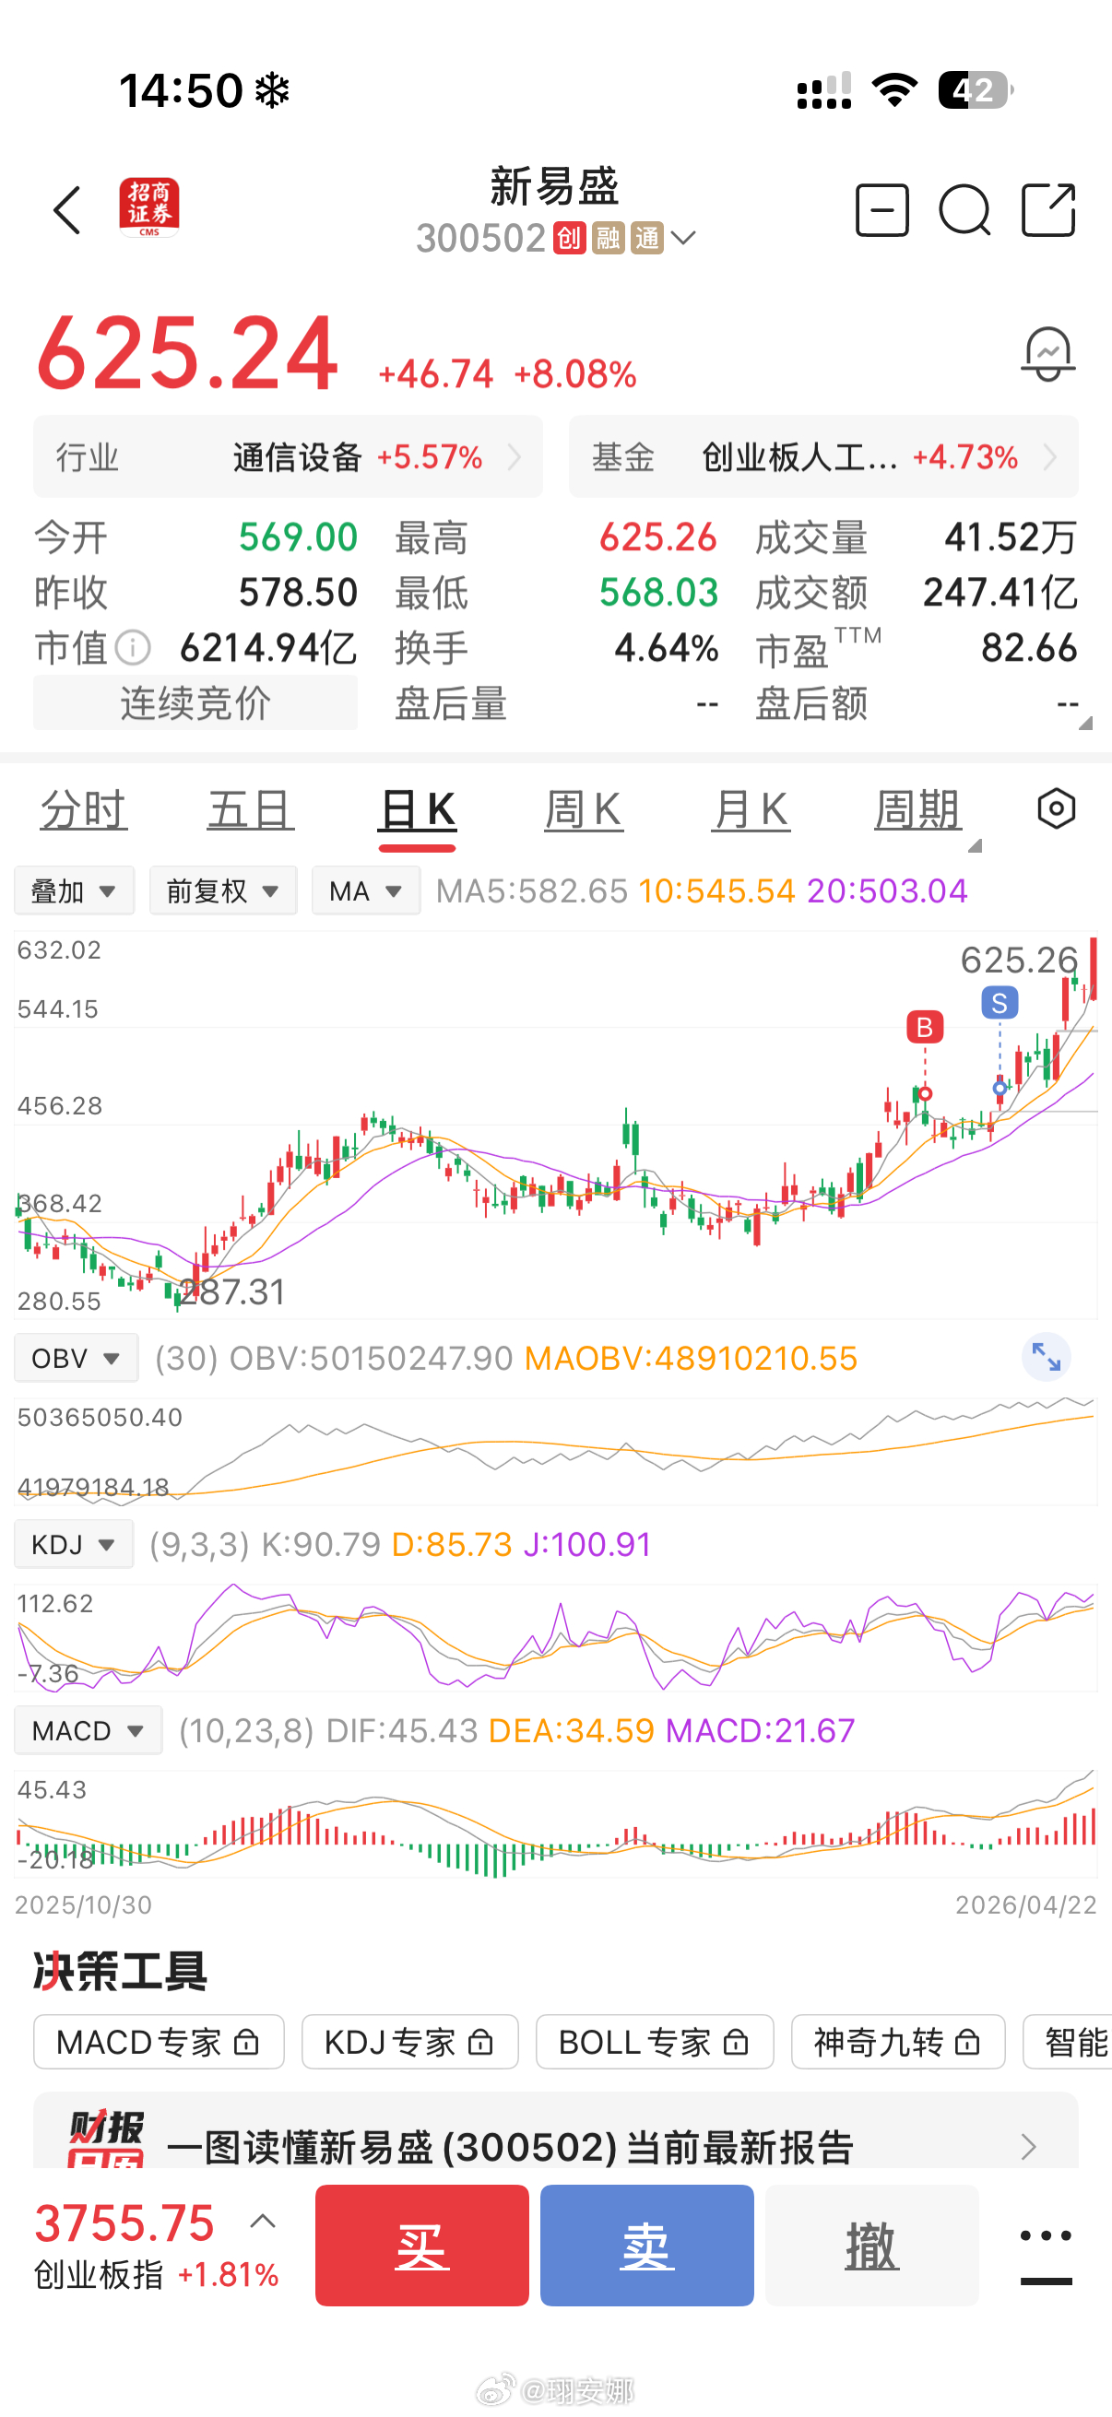Open the 创业板人工 fund card
The height and width of the screenshot is (2417, 1112).
824,457
